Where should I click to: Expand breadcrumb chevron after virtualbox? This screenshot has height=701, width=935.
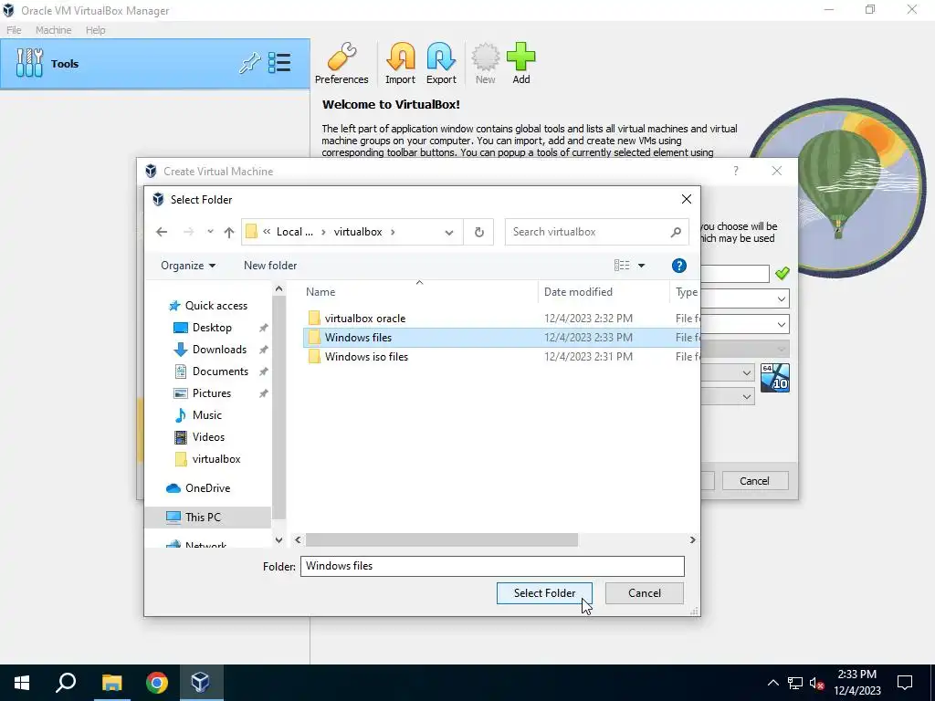tap(393, 232)
